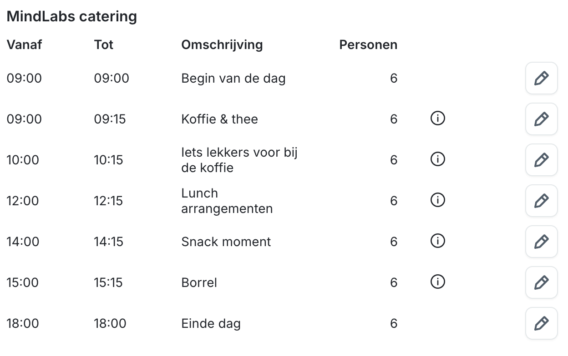Edit the Snack moment row
The height and width of the screenshot is (356, 568).
tap(541, 242)
